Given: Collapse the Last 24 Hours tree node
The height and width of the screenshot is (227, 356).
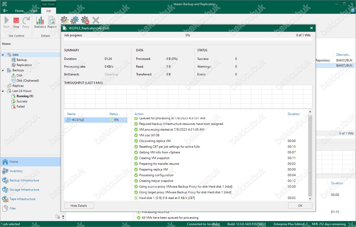Looking at the screenshot, I should tap(3, 91).
